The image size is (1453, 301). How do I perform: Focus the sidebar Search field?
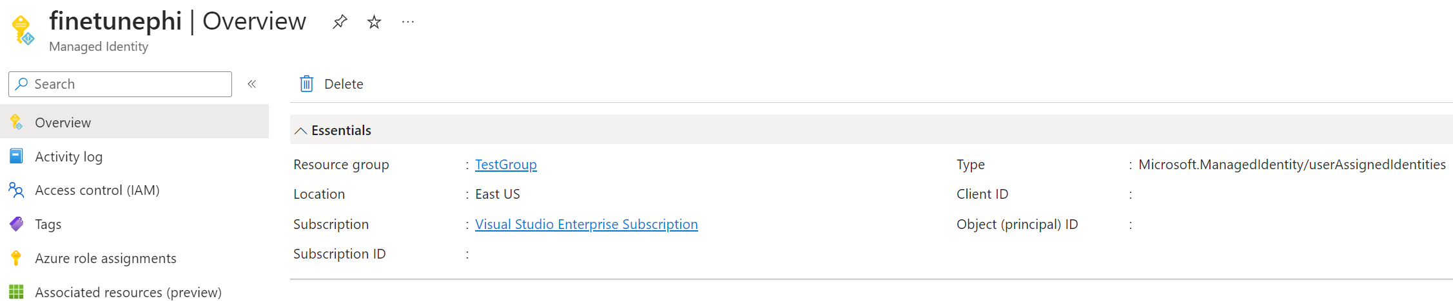coord(120,84)
